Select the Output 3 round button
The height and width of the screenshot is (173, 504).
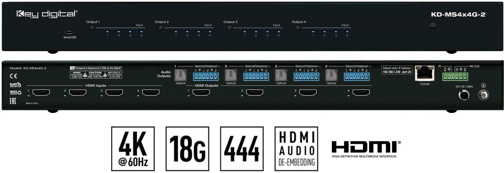(230, 28)
